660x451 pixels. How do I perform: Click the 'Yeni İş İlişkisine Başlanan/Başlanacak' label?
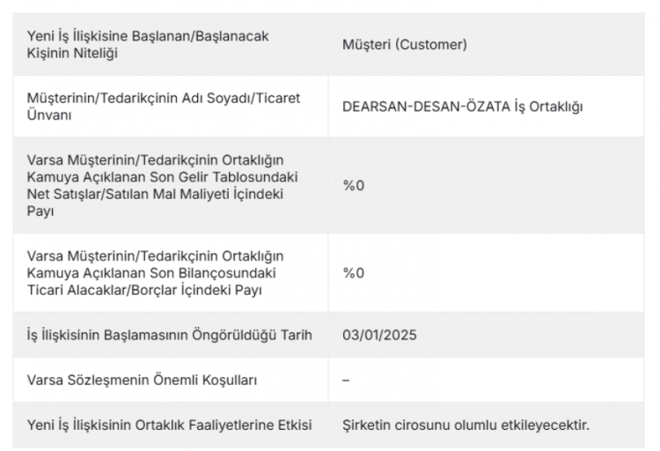(148, 35)
